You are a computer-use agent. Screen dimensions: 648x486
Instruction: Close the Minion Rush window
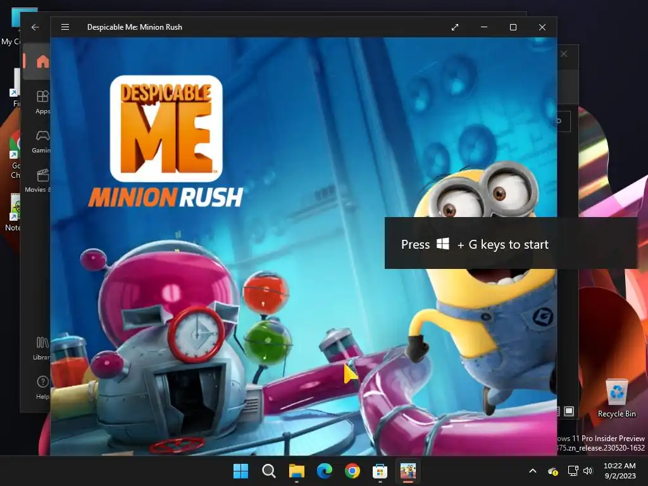click(542, 27)
